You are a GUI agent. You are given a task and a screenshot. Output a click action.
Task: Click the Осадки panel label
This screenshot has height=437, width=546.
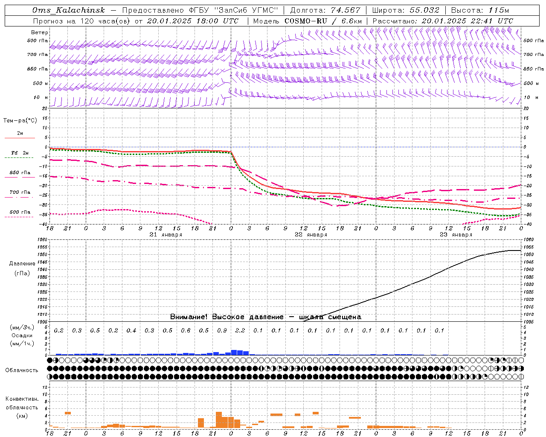click(22, 336)
